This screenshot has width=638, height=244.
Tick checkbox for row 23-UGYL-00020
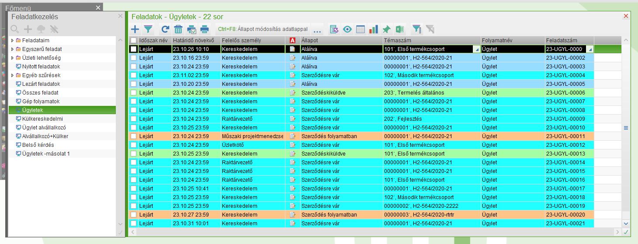[134, 215]
